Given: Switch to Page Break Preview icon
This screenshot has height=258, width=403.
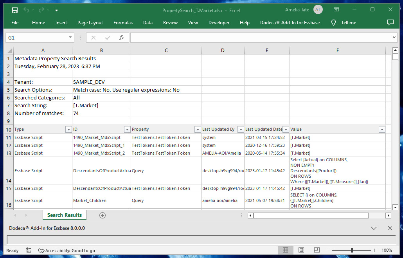Looking at the screenshot, I should 317,250.
